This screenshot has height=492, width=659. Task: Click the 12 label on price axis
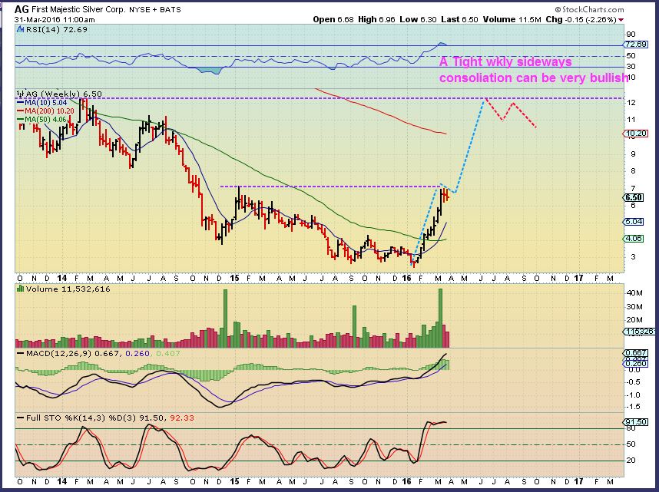[x=631, y=103]
